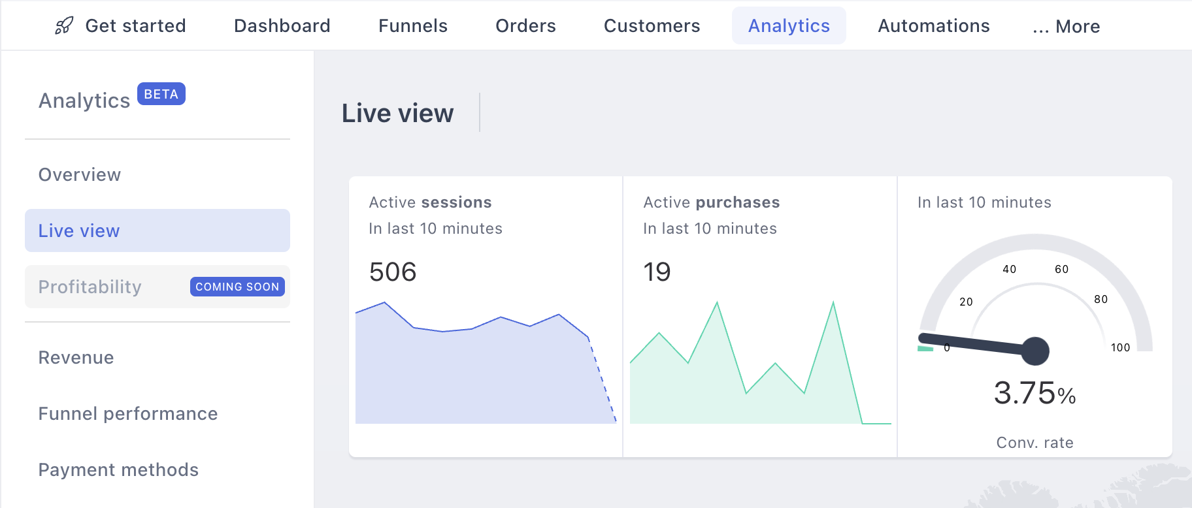Click the BETA badge next to Analytics
The image size is (1192, 508).
click(161, 94)
